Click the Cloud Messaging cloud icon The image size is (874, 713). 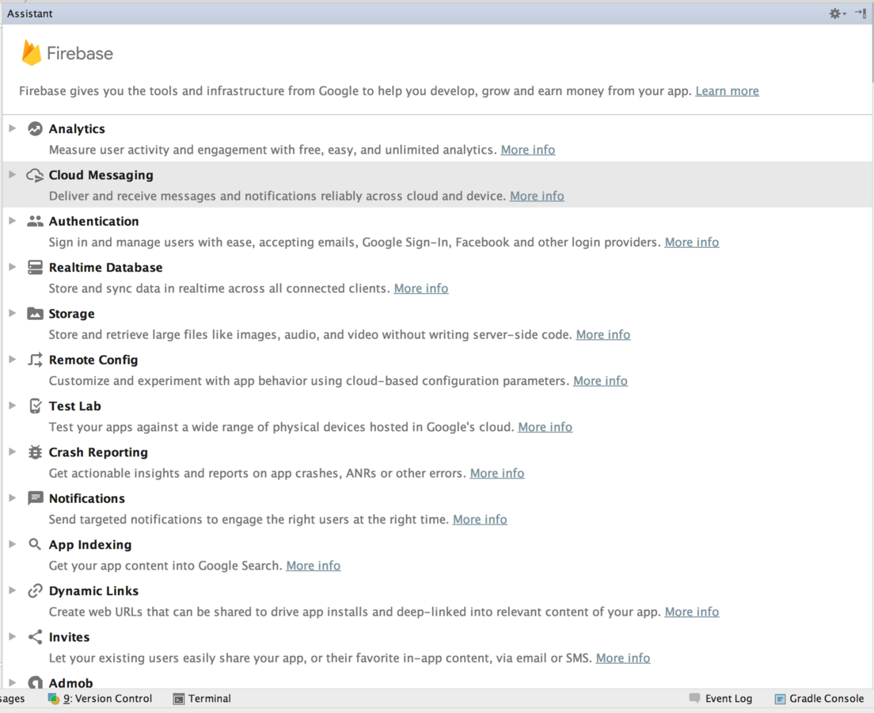tap(35, 175)
